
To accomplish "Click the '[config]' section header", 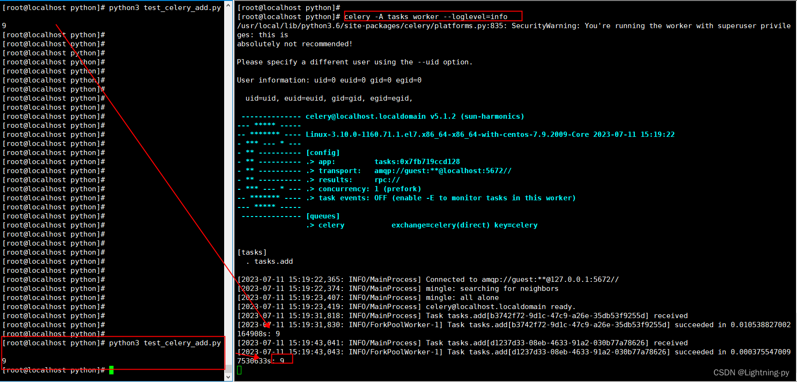I will pos(323,153).
